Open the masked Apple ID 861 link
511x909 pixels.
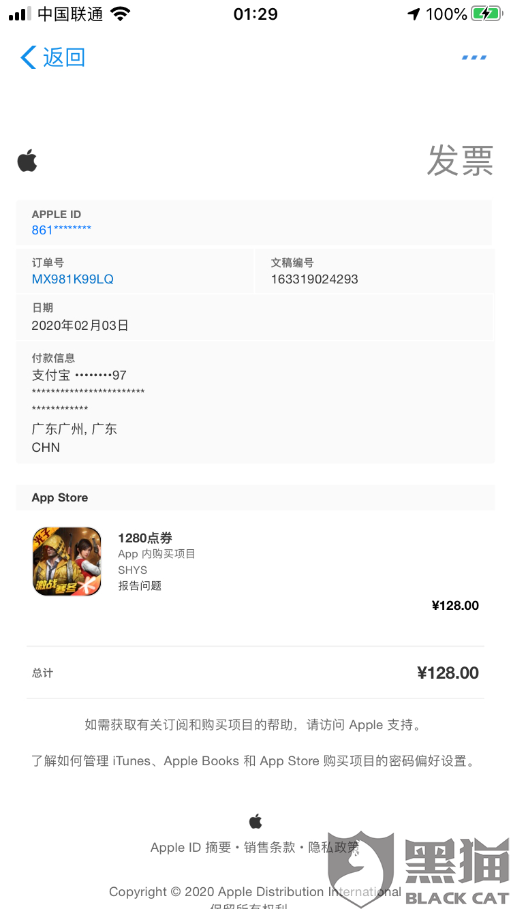click(61, 230)
